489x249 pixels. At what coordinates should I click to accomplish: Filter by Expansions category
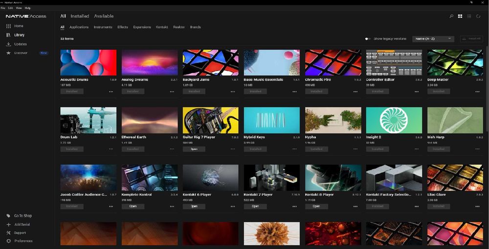click(x=142, y=27)
